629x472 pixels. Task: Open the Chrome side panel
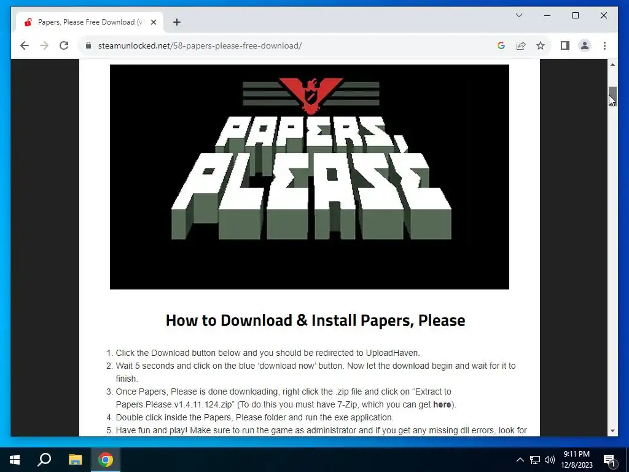pyautogui.click(x=565, y=45)
